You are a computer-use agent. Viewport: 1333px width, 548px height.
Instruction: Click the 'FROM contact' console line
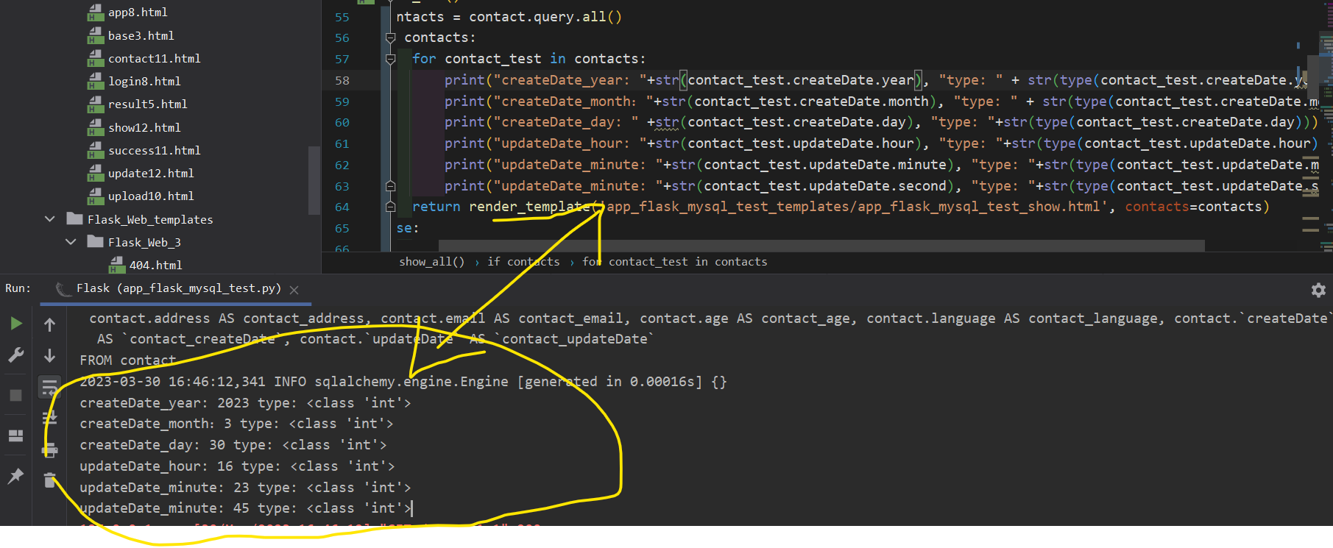point(128,360)
